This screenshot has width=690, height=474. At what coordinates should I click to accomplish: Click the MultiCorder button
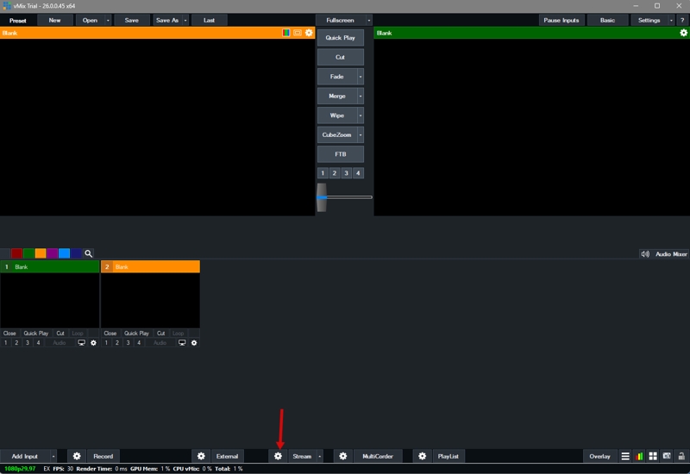coord(378,456)
